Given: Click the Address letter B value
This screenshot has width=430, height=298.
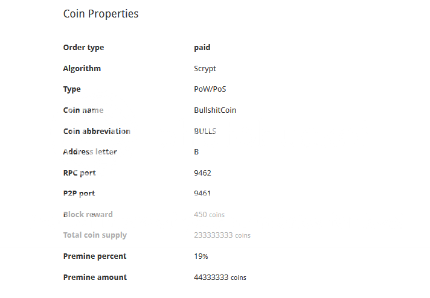Looking at the screenshot, I should [196, 152].
